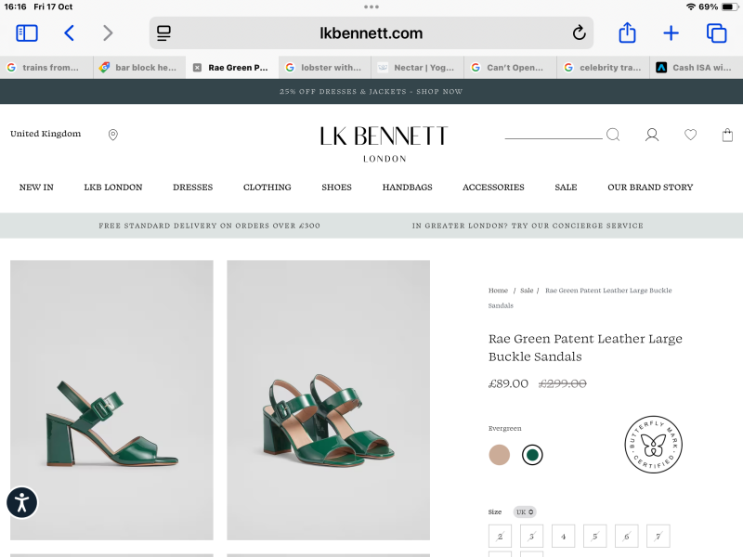Switch to the trains from... tab
Image resolution: width=743 pixels, height=557 pixels.
pos(46,68)
